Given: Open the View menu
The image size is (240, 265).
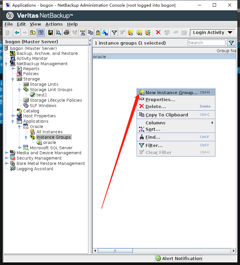Looking at the screenshot, I should [x=35, y=24].
